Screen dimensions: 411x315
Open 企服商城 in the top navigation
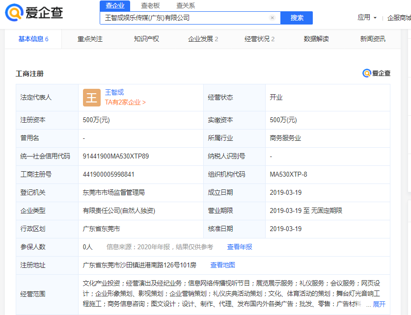[x=399, y=18]
